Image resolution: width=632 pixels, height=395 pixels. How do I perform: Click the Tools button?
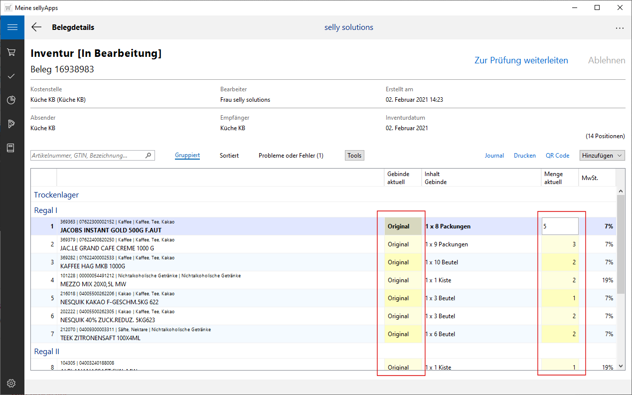coord(354,156)
